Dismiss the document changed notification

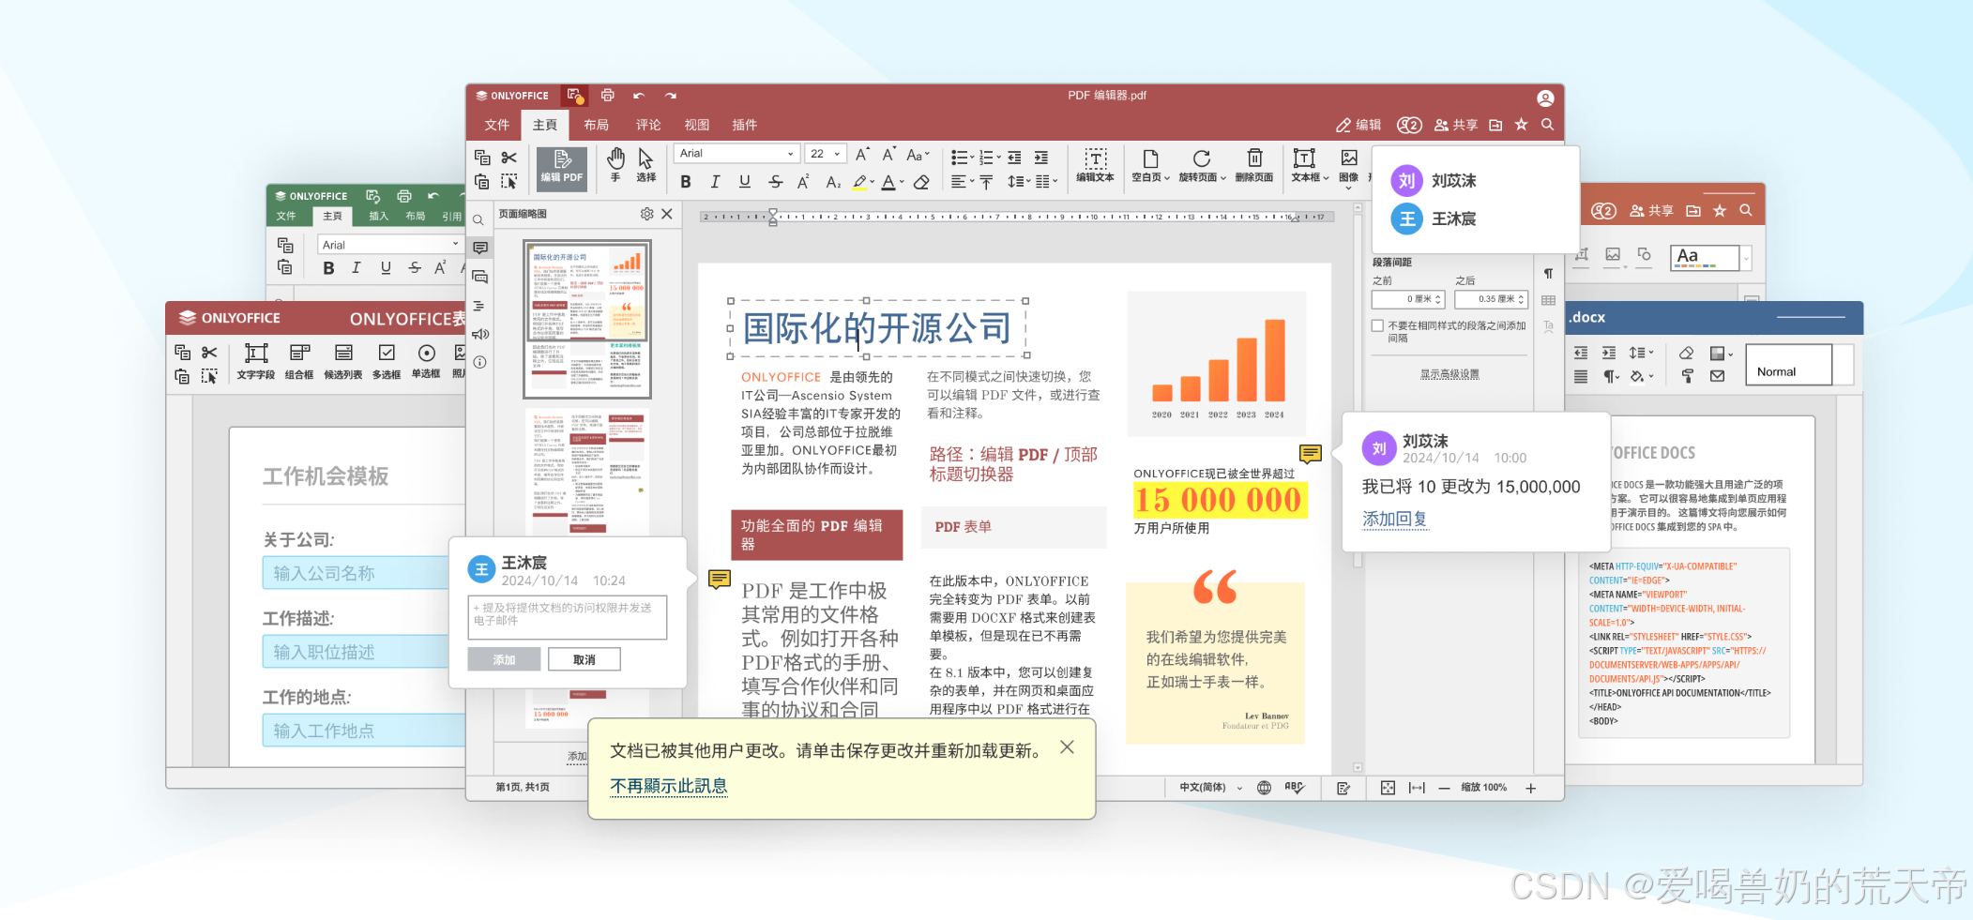pyautogui.click(x=1067, y=747)
